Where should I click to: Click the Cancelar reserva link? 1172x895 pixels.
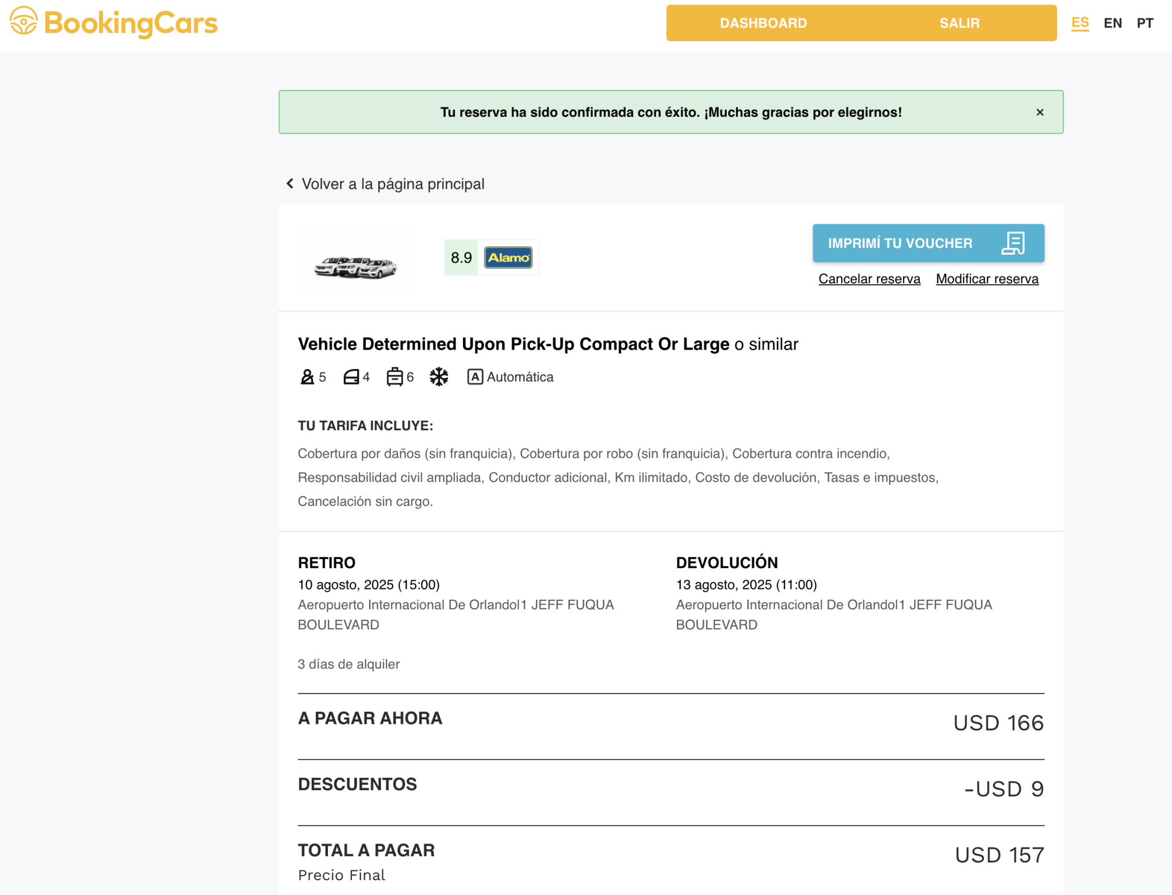(869, 279)
